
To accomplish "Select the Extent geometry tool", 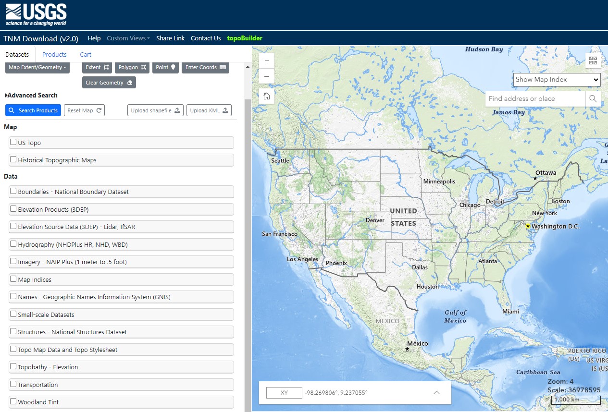I will click(x=97, y=67).
